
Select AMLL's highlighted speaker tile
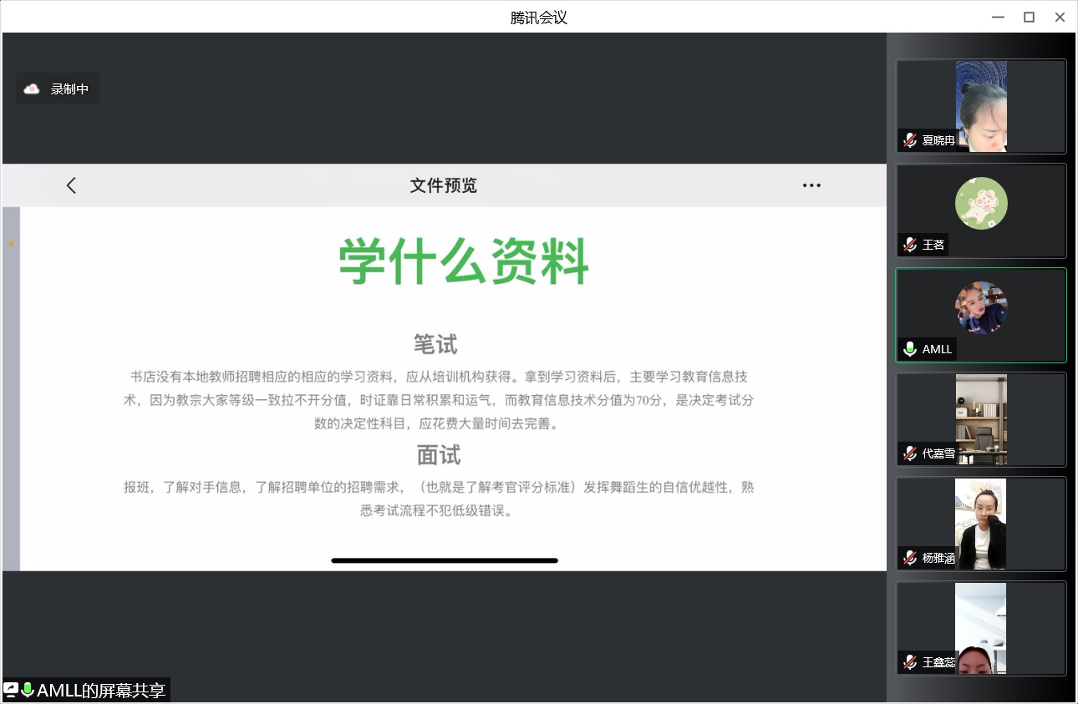point(981,309)
